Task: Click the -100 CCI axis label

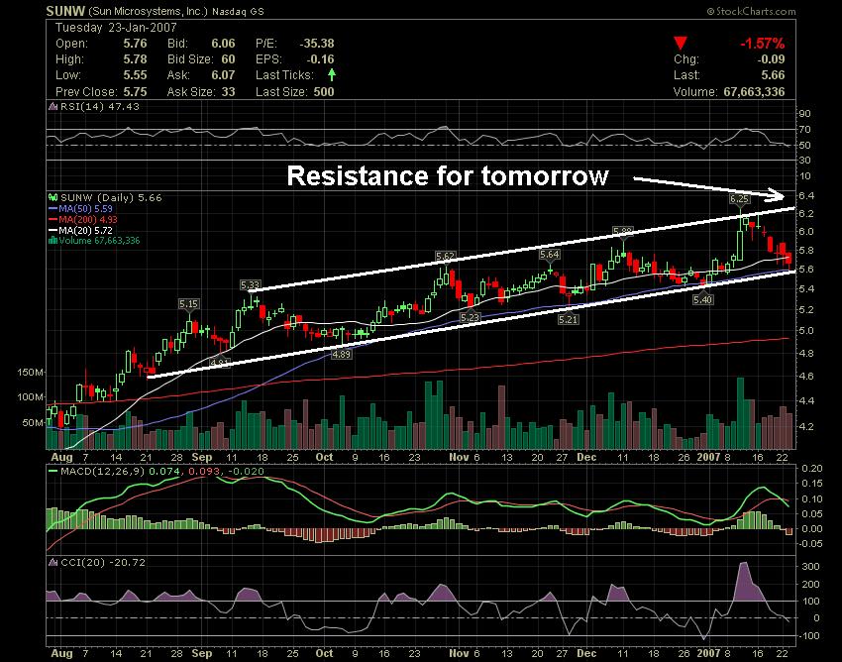Action: pos(808,635)
